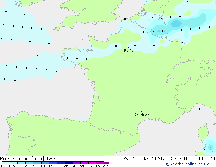
Task: Click the Paris city label
Action: coord(129,51)
